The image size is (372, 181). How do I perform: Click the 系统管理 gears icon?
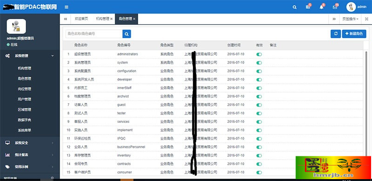pos(7,56)
